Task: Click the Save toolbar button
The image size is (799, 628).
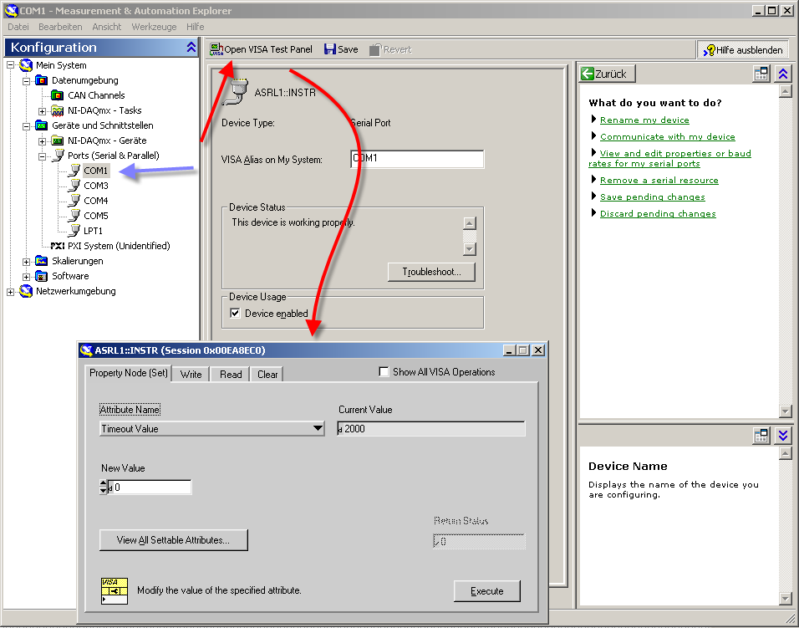Action: point(341,49)
